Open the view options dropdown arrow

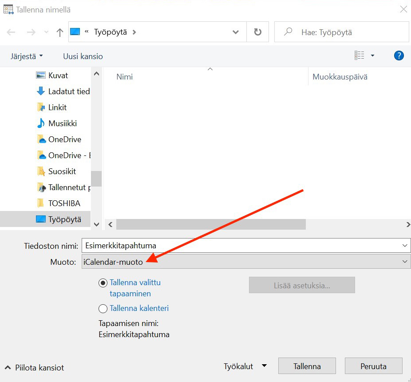click(x=372, y=56)
